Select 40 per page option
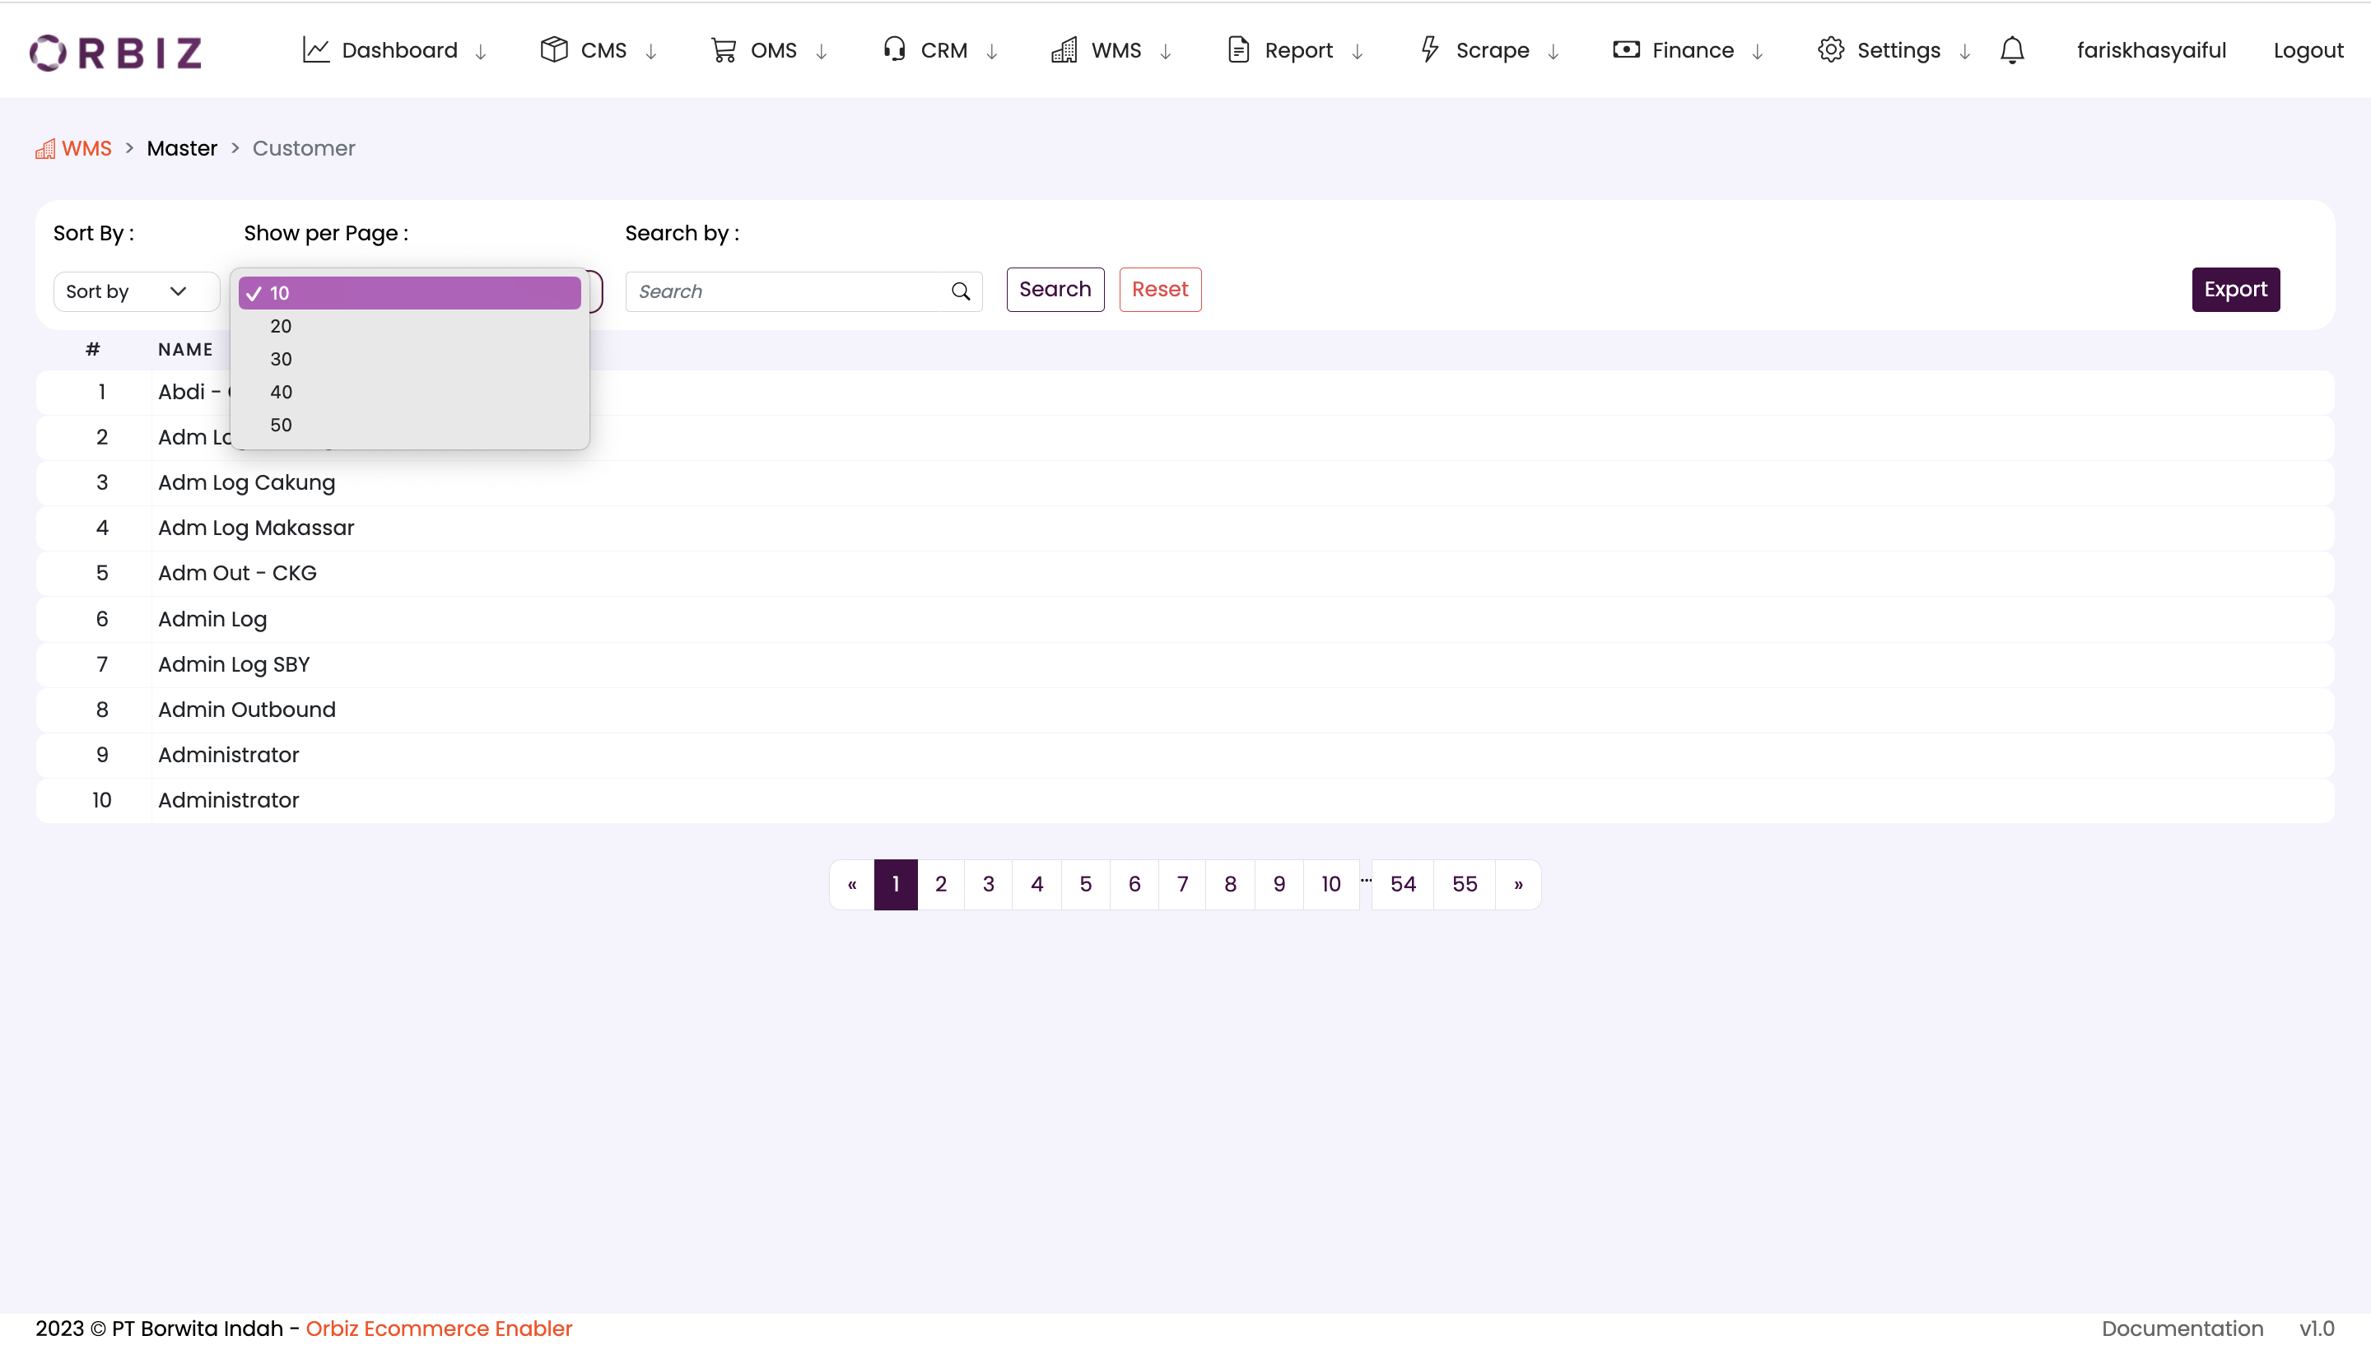 [x=409, y=392]
